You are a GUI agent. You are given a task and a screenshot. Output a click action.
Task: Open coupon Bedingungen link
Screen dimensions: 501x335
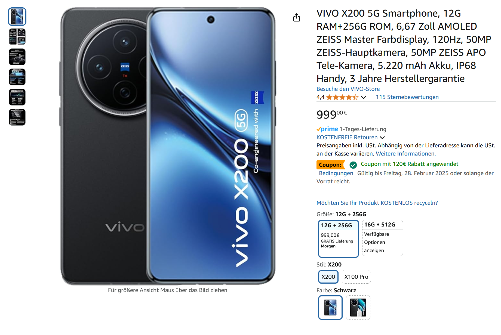tap(336, 173)
